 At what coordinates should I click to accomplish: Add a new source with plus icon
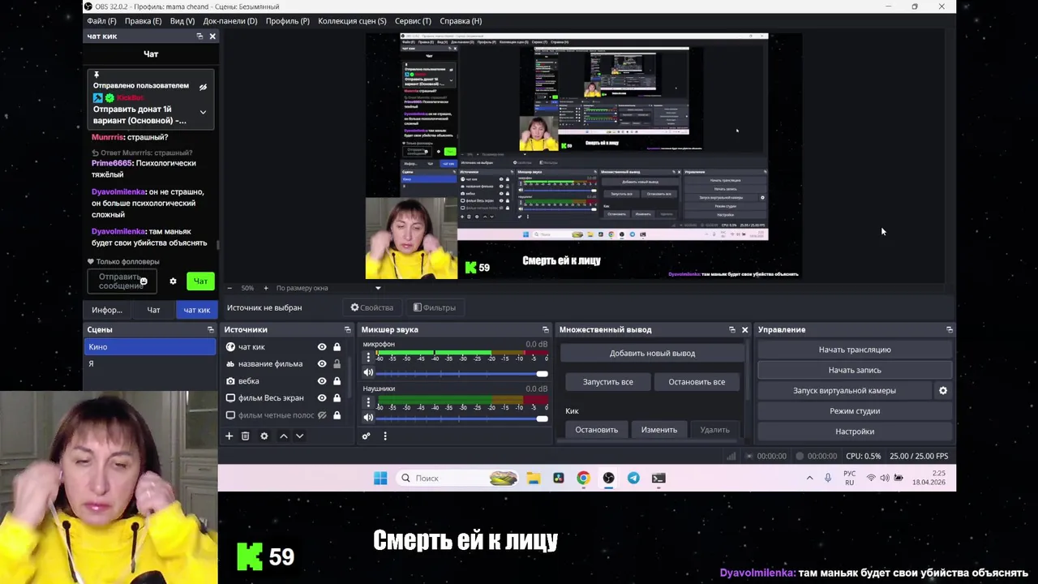[229, 436]
